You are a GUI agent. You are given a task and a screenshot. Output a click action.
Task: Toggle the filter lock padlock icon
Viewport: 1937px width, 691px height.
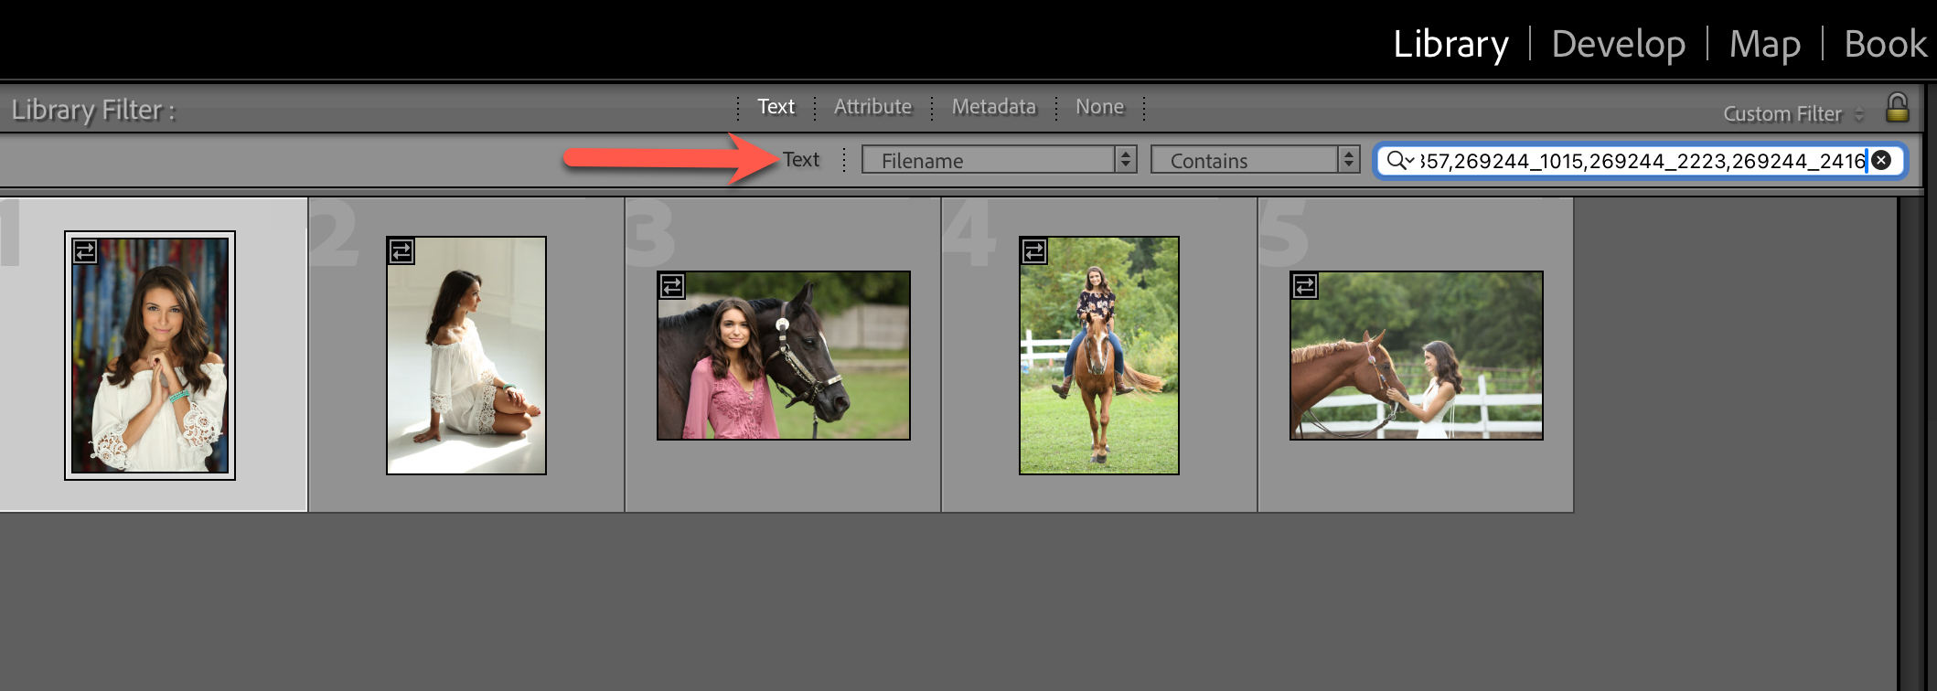(1897, 109)
